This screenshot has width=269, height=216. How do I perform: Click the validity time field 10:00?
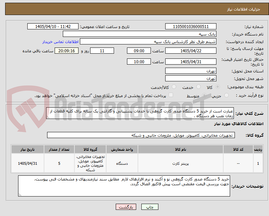(139, 62)
